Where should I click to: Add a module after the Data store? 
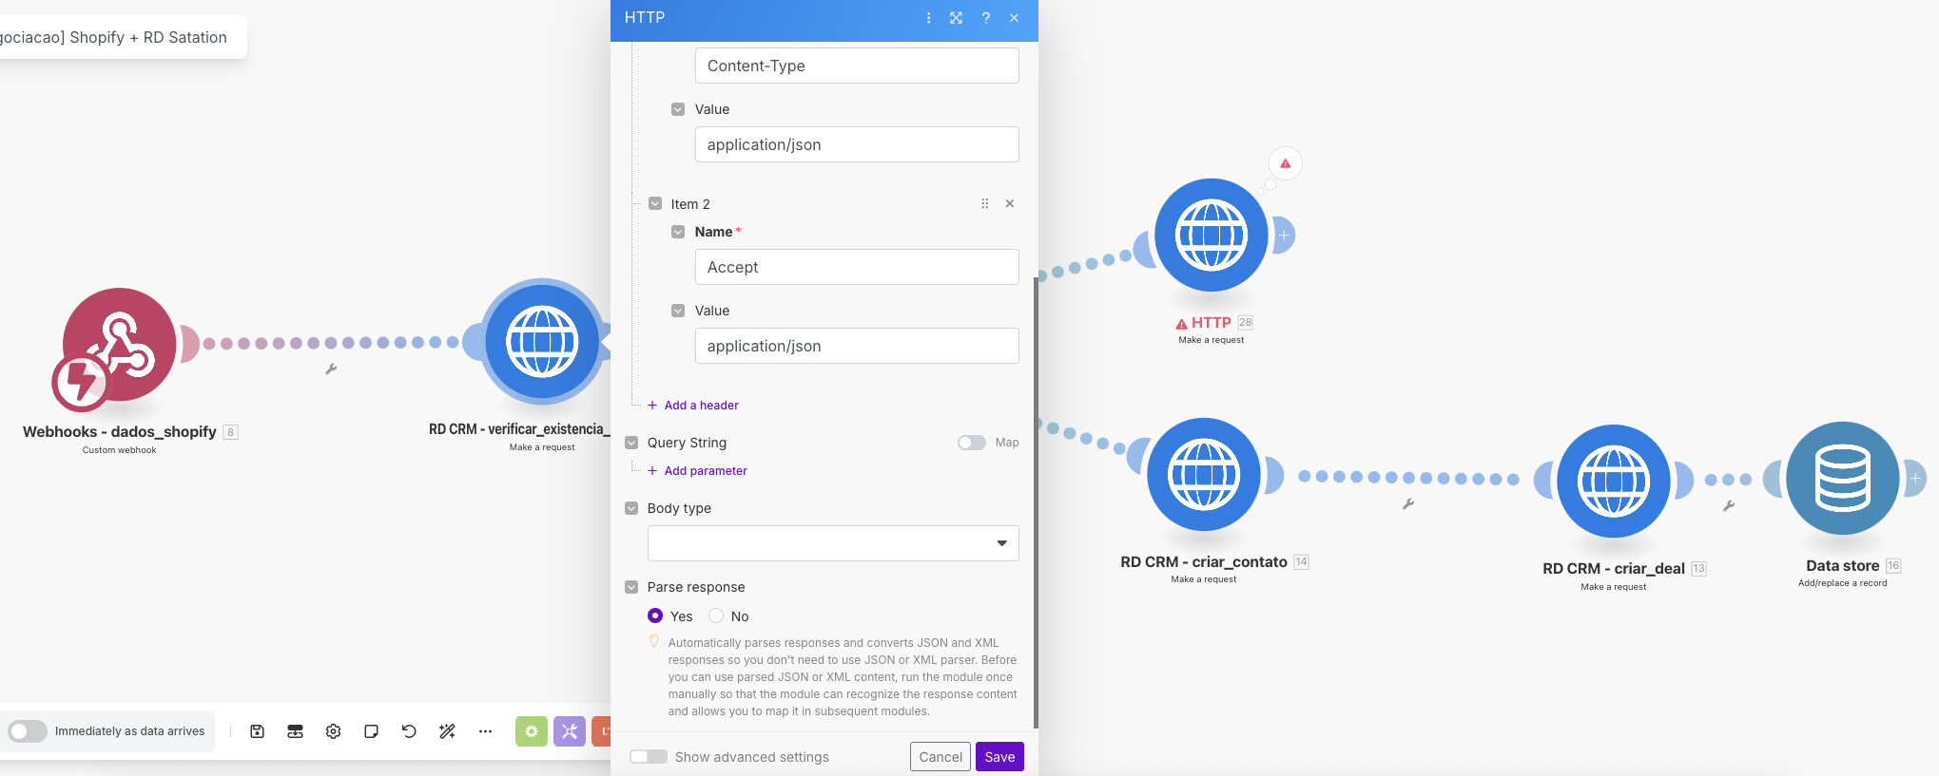1915,479
